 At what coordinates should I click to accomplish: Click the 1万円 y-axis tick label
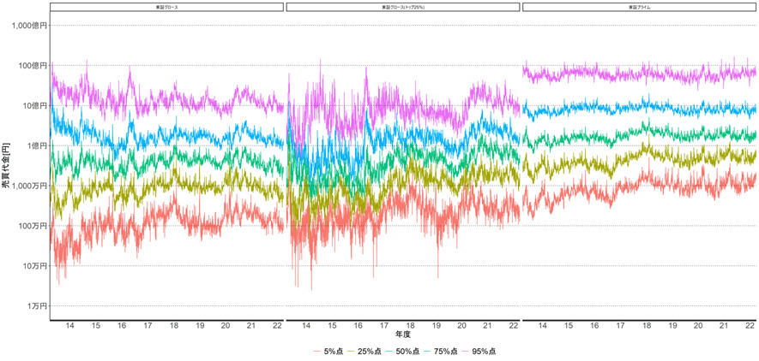click(x=38, y=306)
